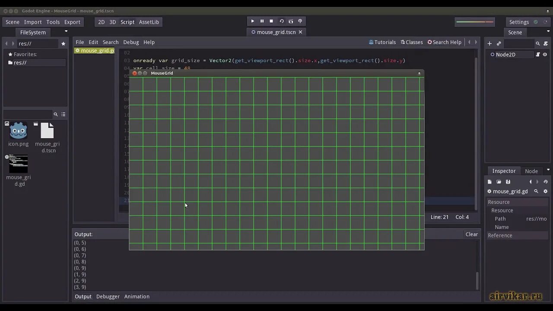Open the Inspector history dropdown arrow
The width and height of the screenshot is (553, 311).
click(x=546, y=181)
